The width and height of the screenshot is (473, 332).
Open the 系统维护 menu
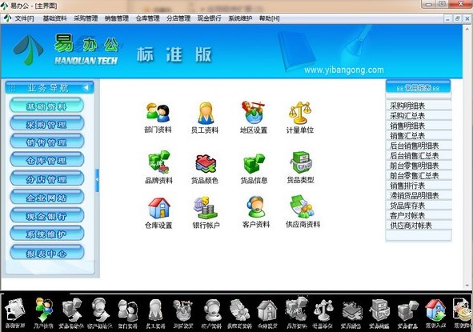click(240, 18)
